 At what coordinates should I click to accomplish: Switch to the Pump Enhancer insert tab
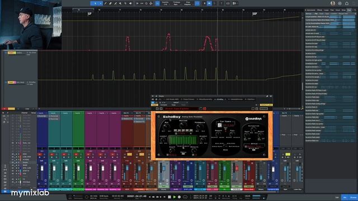click(188, 99)
